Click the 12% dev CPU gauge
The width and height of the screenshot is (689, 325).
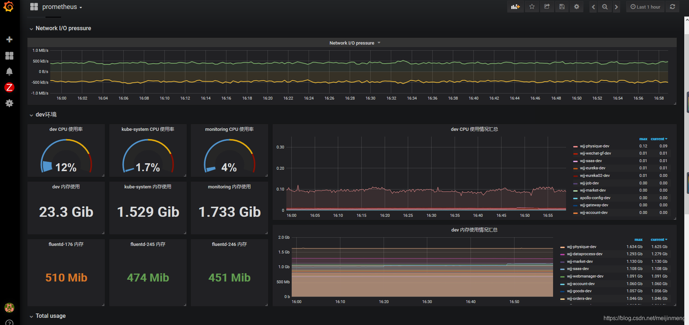[66, 156]
